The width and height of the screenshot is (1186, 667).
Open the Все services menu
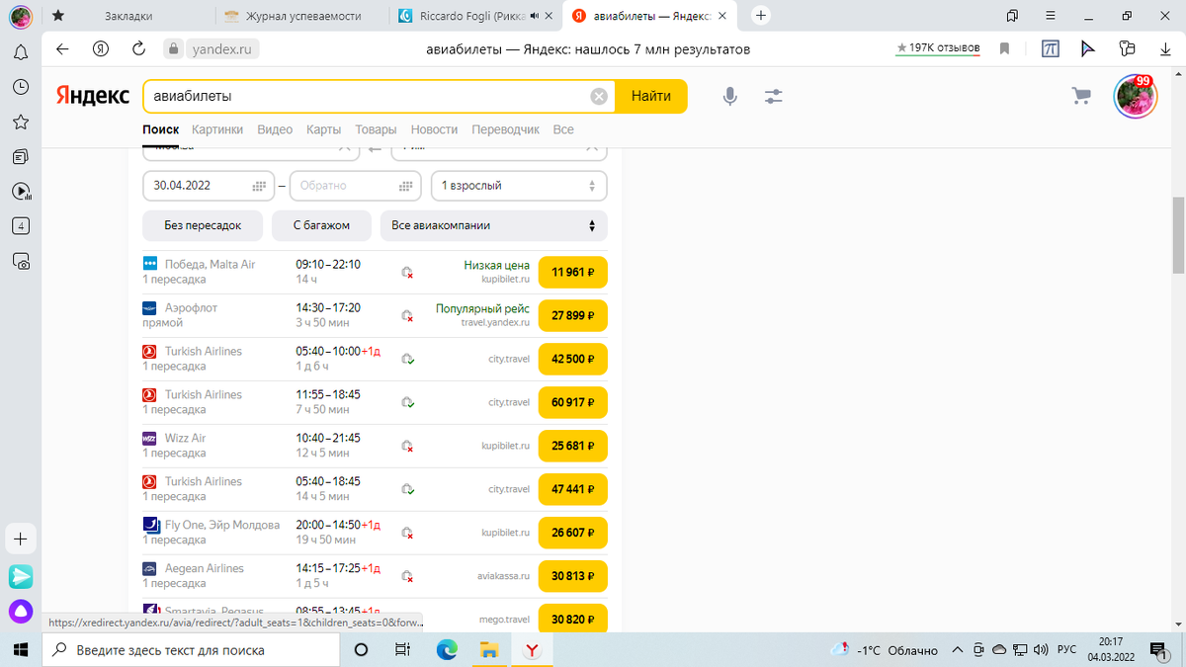point(563,129)
